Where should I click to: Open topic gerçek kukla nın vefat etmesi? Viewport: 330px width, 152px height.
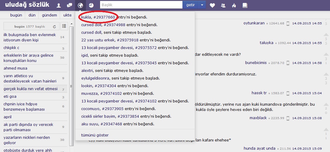click(x=31, y=89)
